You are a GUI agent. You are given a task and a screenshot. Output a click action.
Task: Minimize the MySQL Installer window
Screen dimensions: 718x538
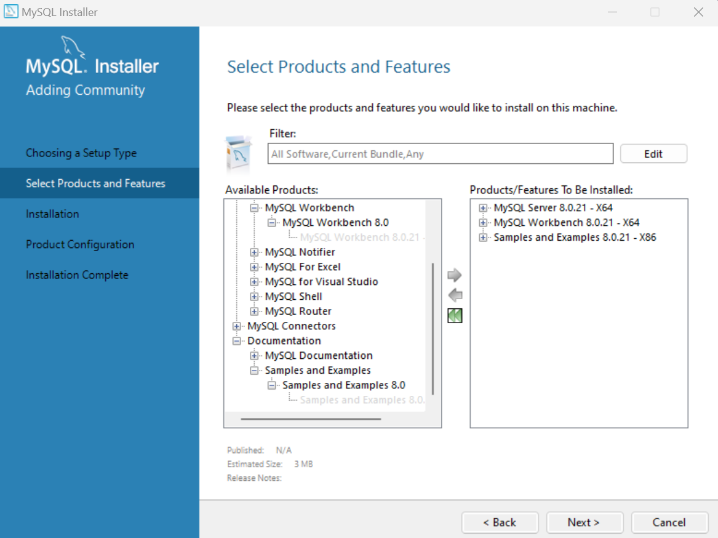612,12
